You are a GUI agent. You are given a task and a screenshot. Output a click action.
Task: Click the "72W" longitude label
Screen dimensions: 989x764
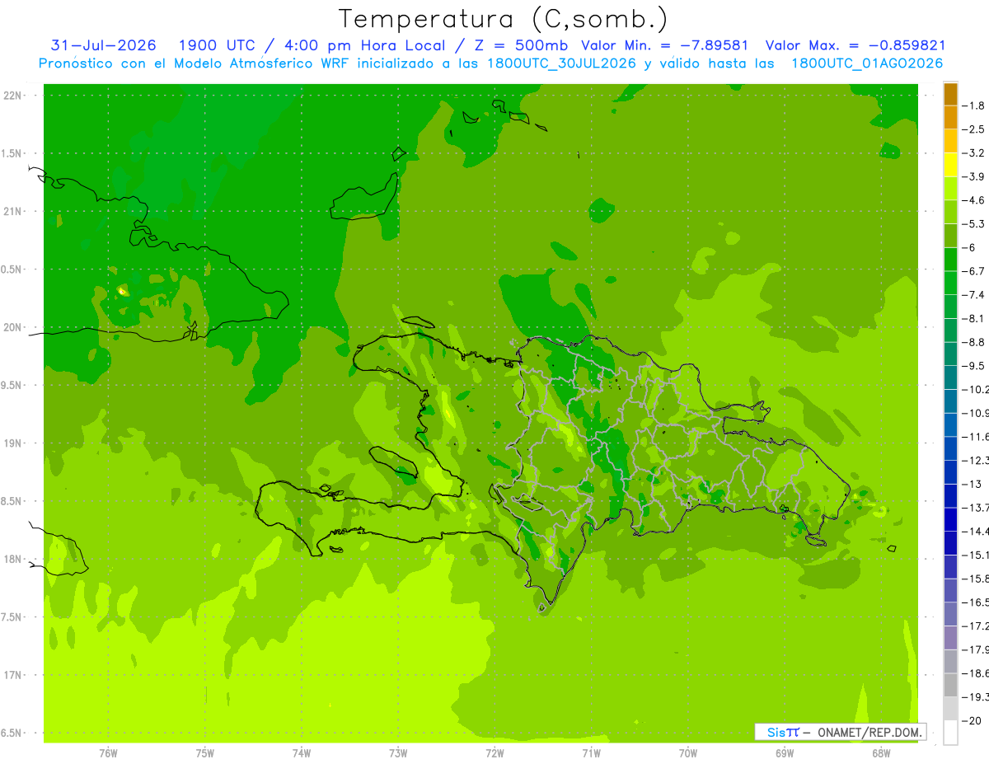click(x=494, y=753)
